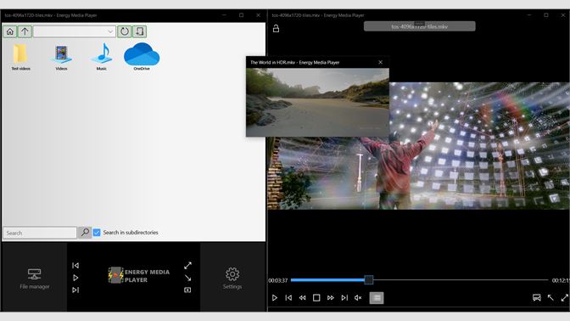This screenshot has width=570, height=321.
Task: Start search with magnifier button
Action: (x=85, y=233)
